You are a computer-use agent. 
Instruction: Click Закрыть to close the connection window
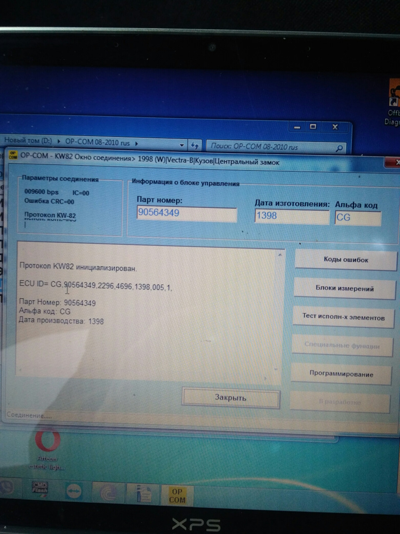click(x=230, y=398)
